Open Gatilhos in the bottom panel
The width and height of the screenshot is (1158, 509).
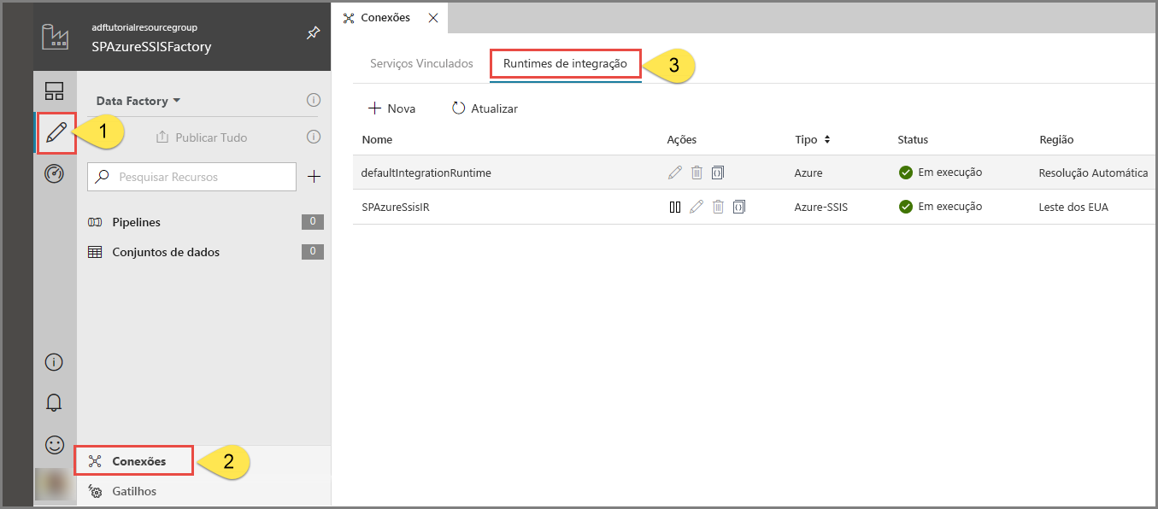coord(123,491)
